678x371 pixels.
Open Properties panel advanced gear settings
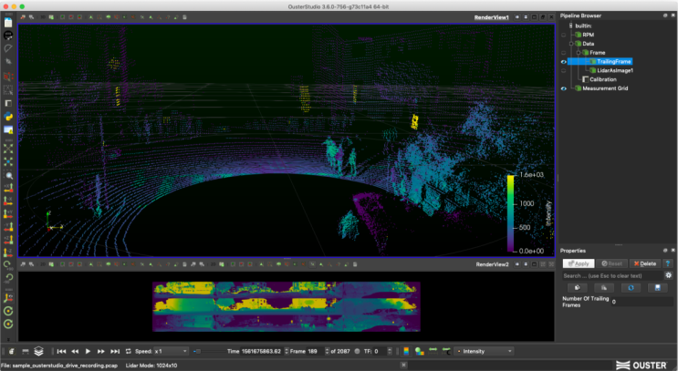[669, 275]
